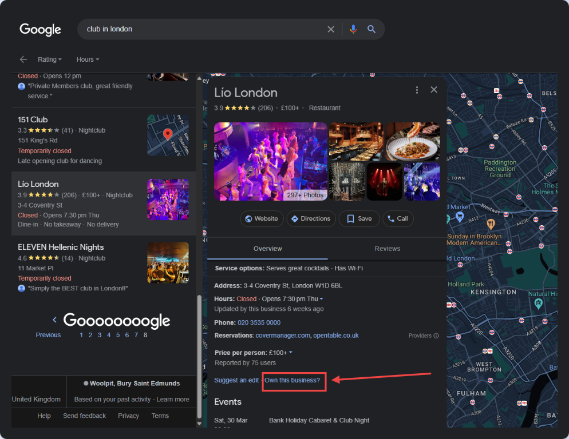Image resolution: width=569 pixels, height=439 pixels.
Task: Save Lío London to a list
Action: click(359, 218)
